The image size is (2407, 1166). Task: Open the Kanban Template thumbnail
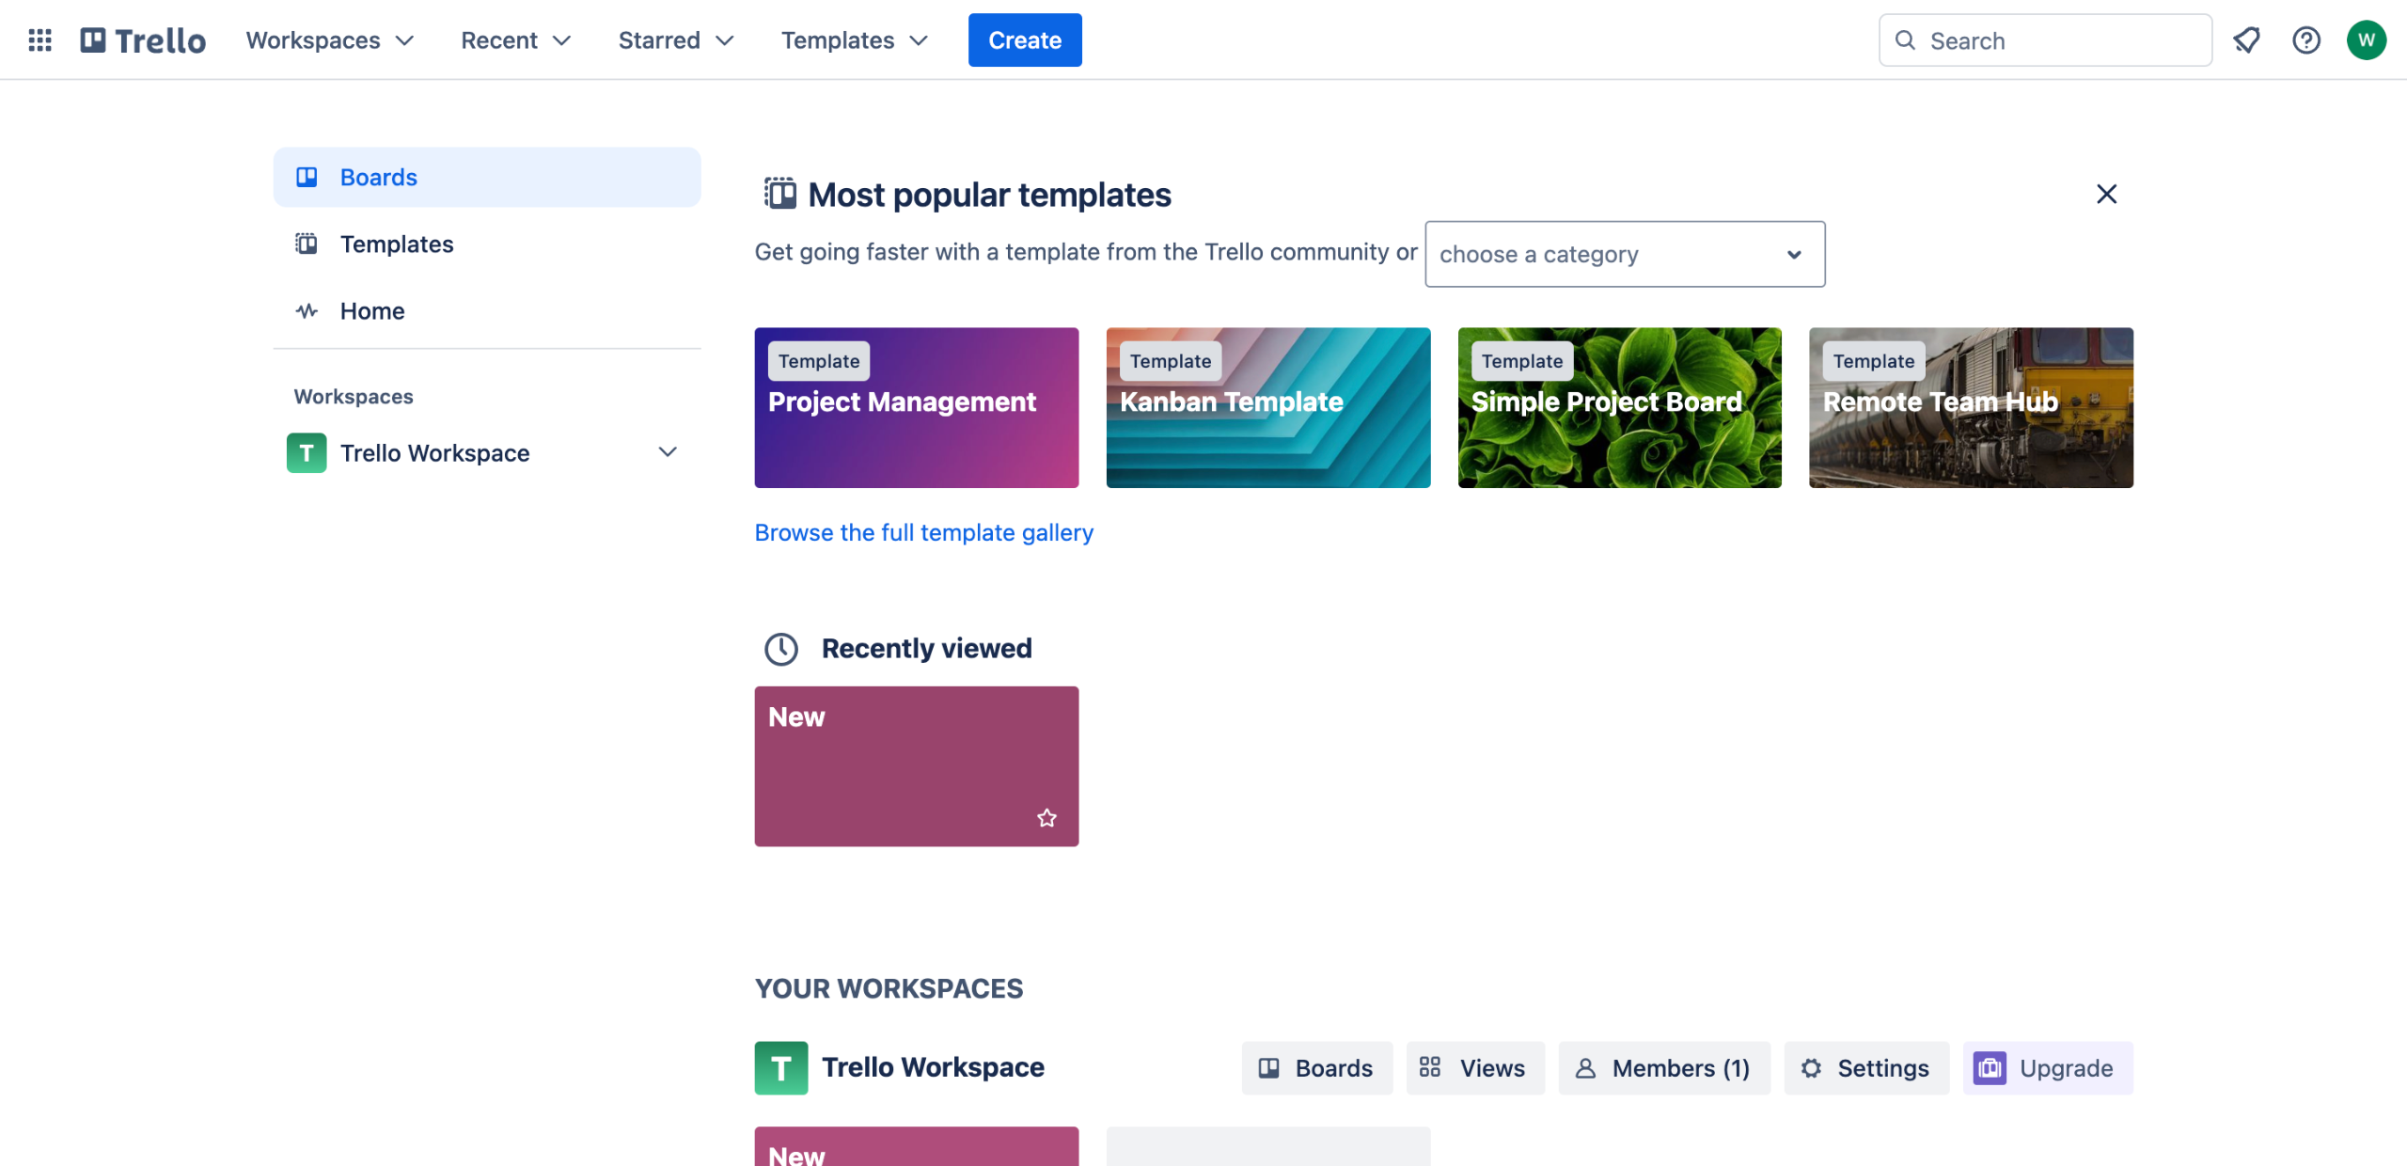(1267, 407)
